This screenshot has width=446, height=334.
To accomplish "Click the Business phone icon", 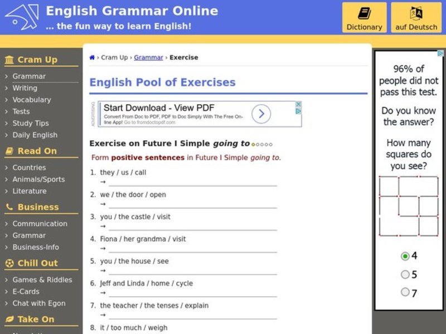I will [9, 207].
